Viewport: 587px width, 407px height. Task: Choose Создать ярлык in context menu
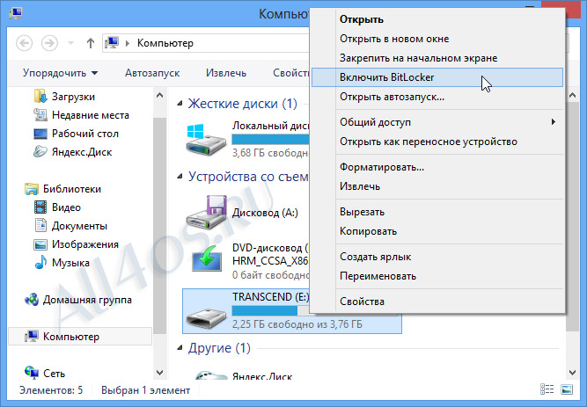(437, 257)
